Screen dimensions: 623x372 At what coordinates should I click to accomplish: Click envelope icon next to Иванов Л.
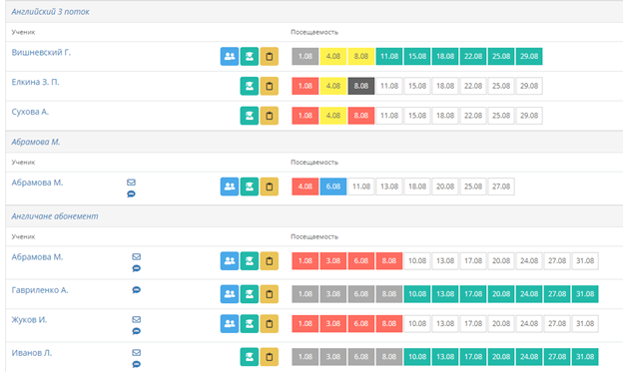tap(136, 352)
